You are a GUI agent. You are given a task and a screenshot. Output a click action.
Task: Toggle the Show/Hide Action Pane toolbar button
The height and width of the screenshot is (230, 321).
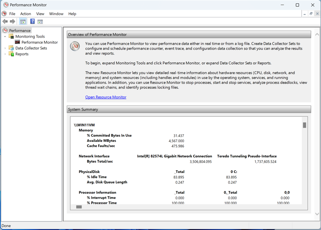(39, 22)
